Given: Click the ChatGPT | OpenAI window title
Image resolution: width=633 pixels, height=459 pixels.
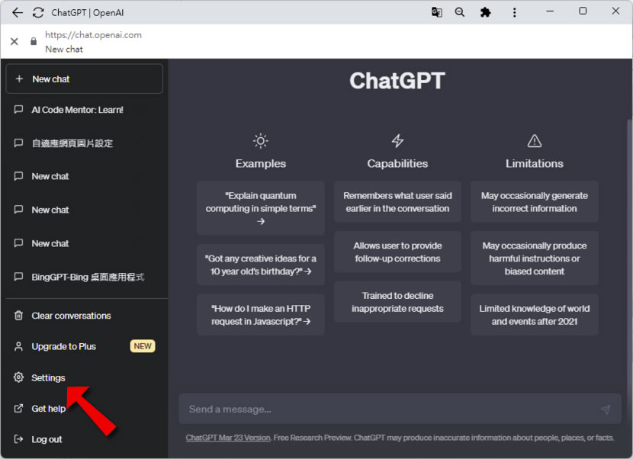Looking at the screenshot, I should click(x=88, y=12).
